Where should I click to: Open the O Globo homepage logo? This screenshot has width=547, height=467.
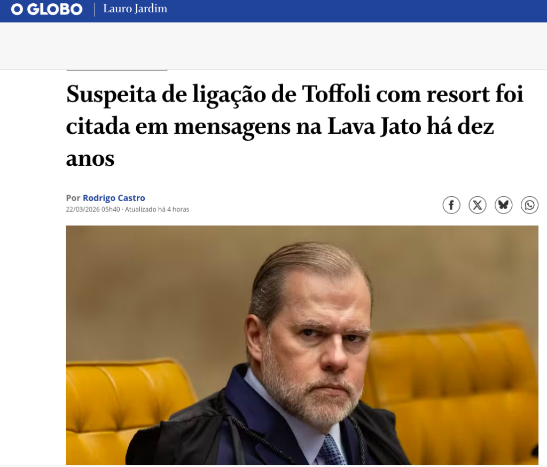[x=47, y=9]
